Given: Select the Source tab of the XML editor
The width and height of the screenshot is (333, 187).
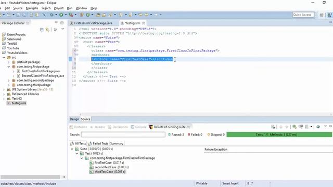Looking at the screenshot, I should [85, 119].
